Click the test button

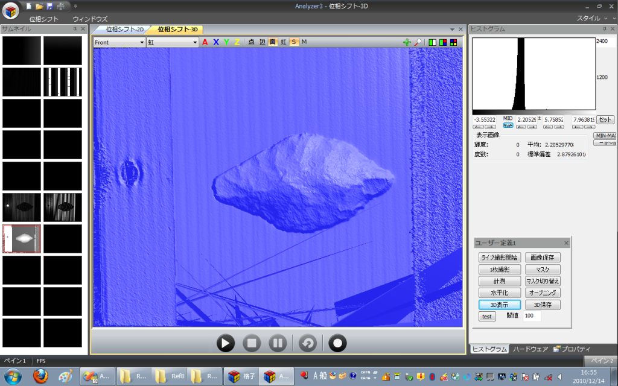pos(487,316)
